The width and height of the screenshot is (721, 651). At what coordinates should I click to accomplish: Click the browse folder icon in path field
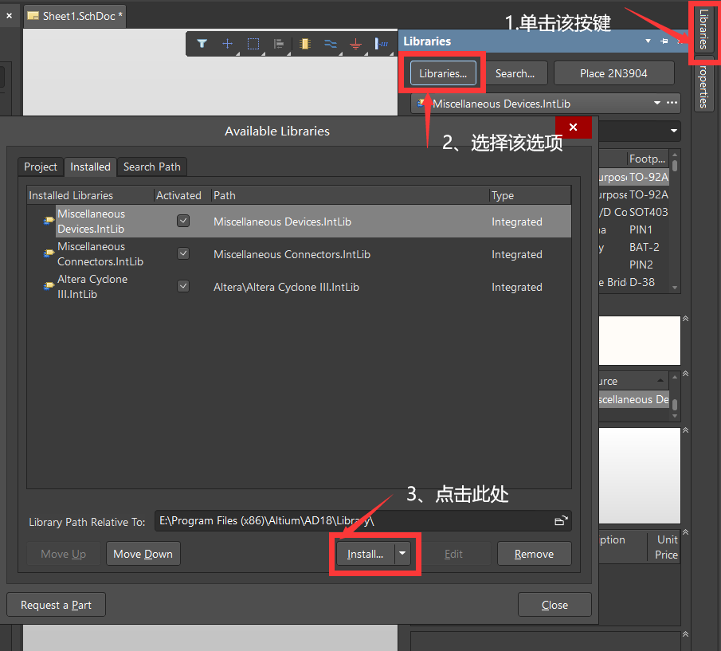(x=561, y=521)
